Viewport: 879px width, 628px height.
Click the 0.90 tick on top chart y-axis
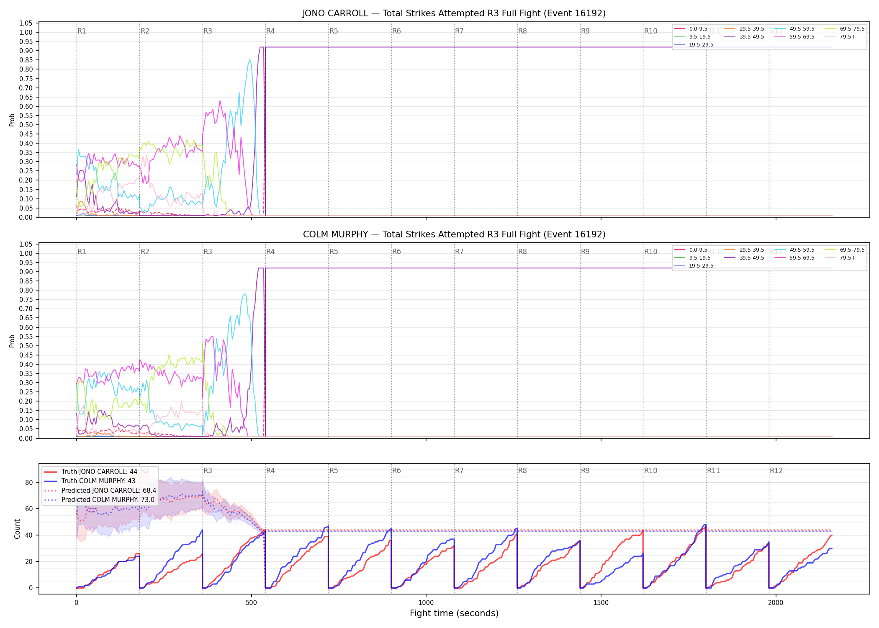click(26, 51)
